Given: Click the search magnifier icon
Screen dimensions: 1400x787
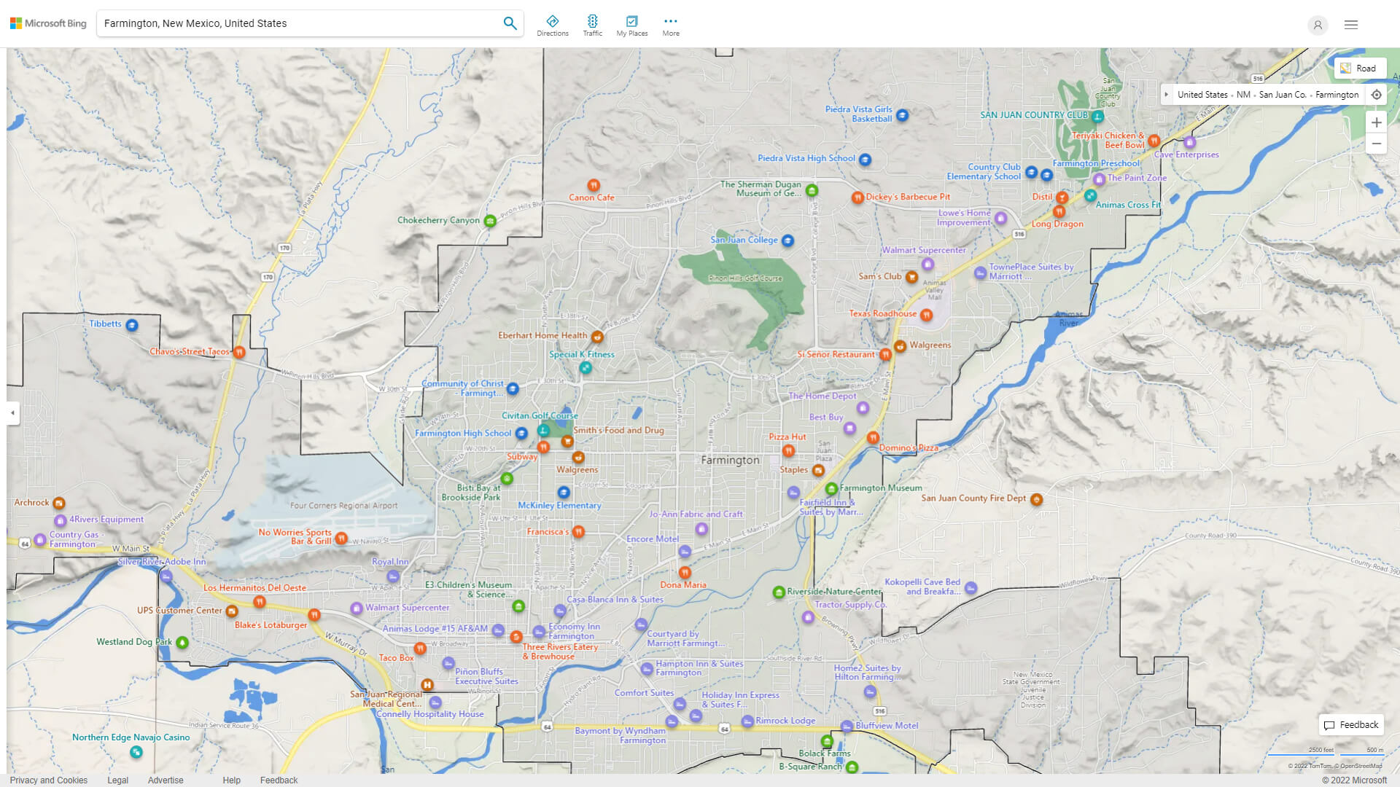Looking at the screenshot, I should click(510, 23).
